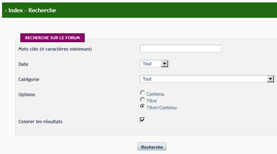Click the Catégorie combo box showing Tout
The image size is (277, 154).
click(x=207, y=79)
